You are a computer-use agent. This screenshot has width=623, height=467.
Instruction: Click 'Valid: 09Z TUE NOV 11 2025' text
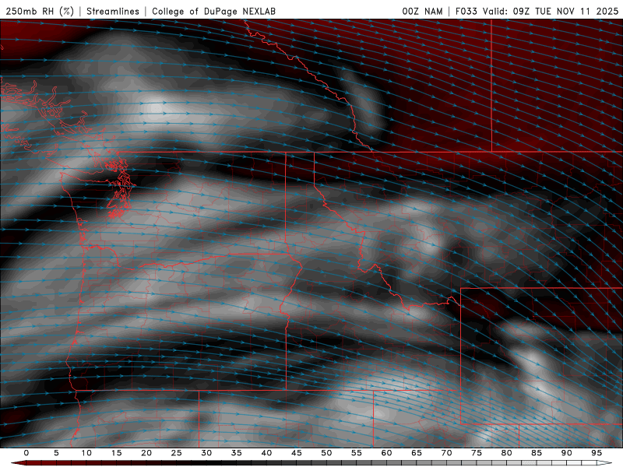pos(551,11)
